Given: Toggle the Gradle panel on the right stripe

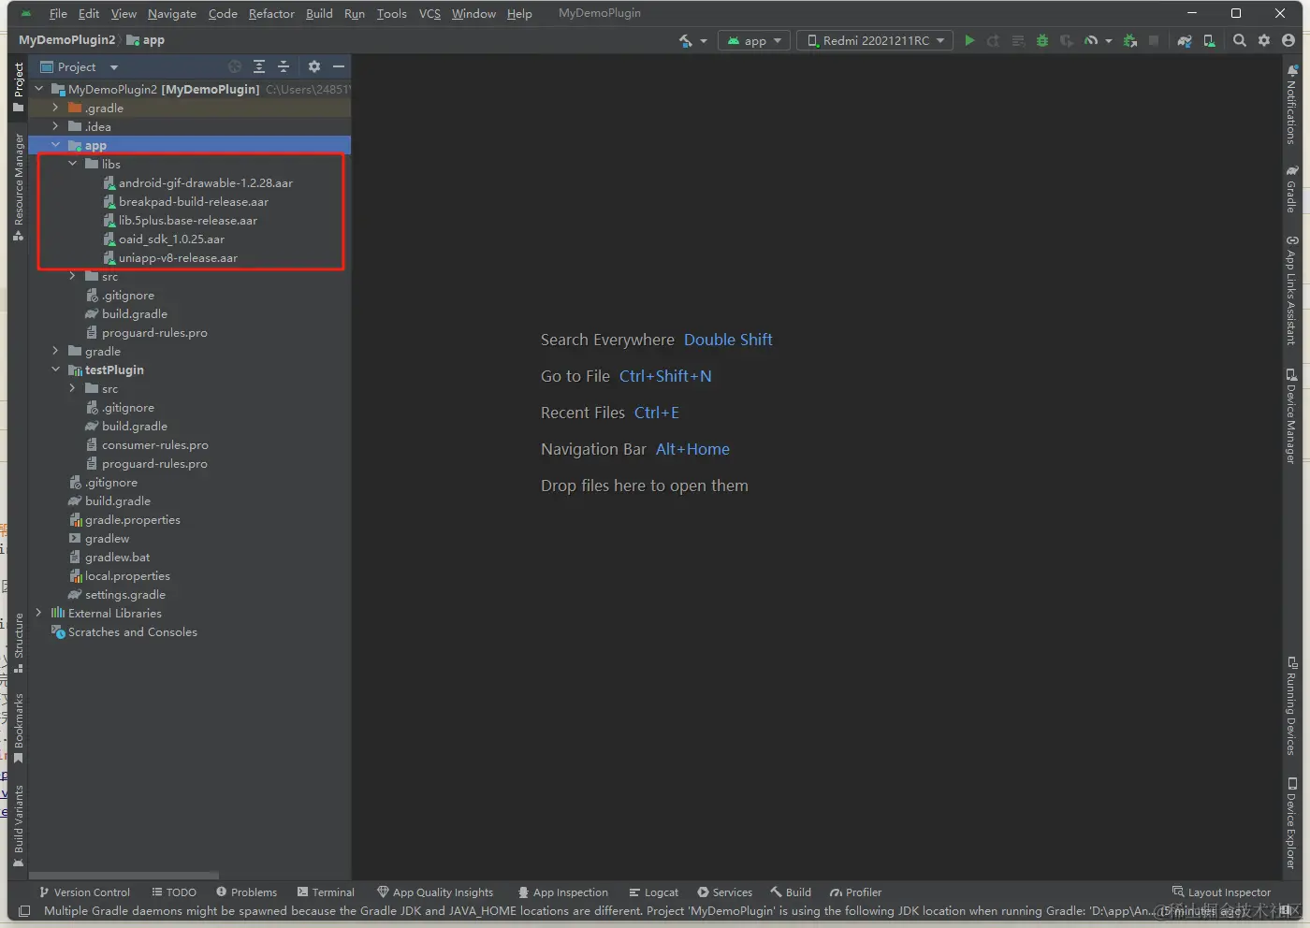Looking at the screenshot, I should (x=1291, y=189).
